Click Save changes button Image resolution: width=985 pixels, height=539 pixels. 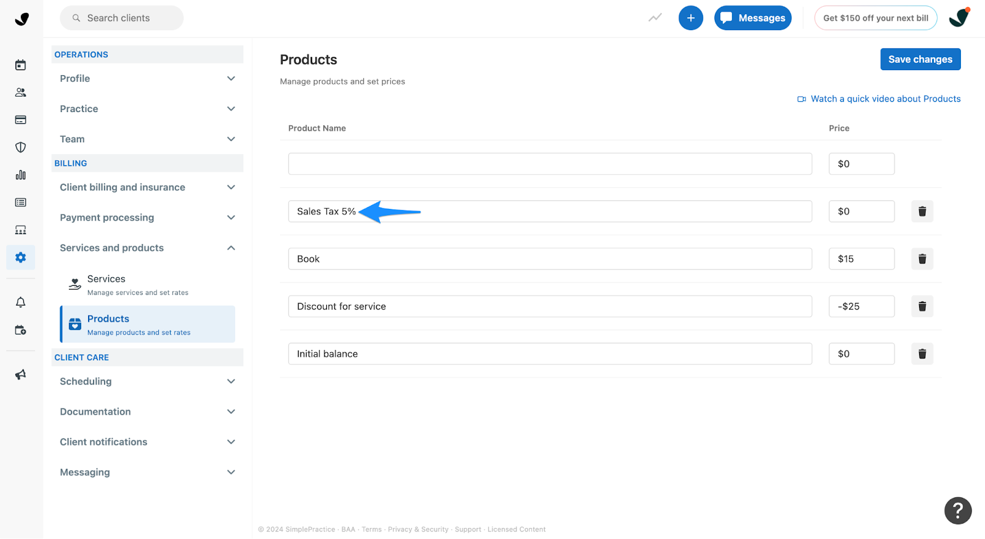[x=920, y=59]
